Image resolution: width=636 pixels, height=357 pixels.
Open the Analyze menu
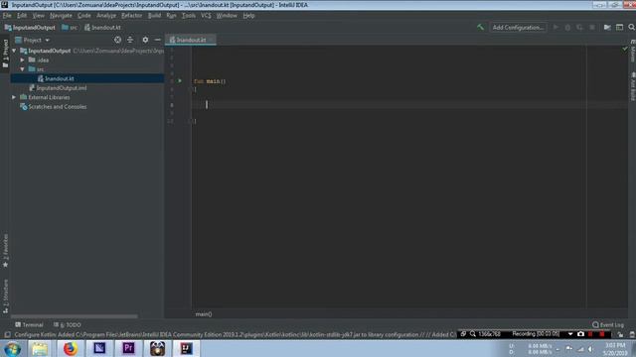coord(106,16)
